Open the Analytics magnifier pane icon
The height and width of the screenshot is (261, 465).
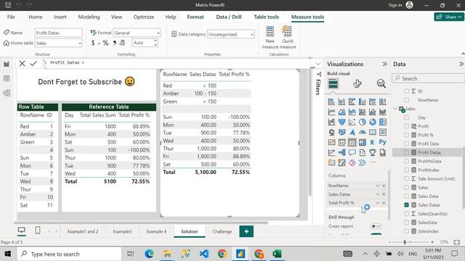[x=381, y=84]
